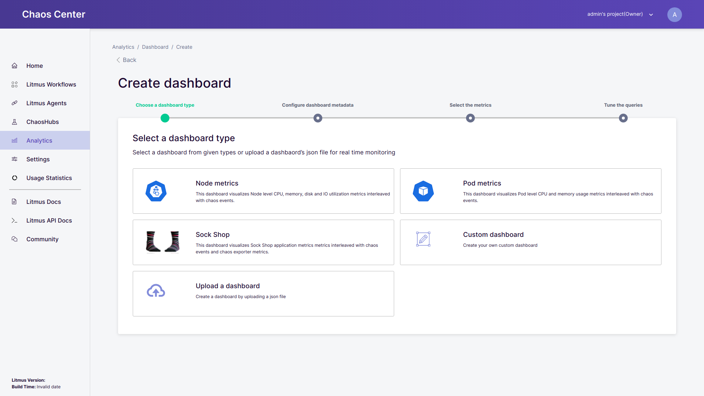Click the Dashboard breadcrumb link
This screenshot has height=396, width=704.
(x=155, y=47)
